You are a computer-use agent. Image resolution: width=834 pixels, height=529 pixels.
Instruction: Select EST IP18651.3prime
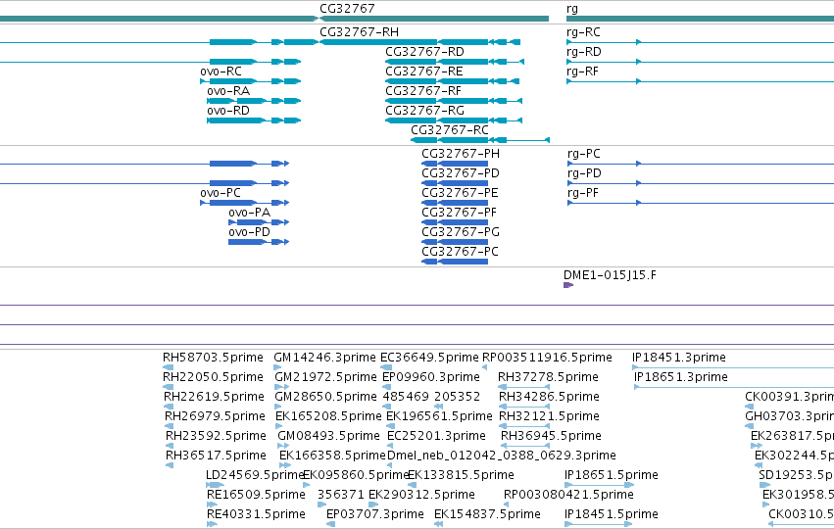[x=734, y=387]
